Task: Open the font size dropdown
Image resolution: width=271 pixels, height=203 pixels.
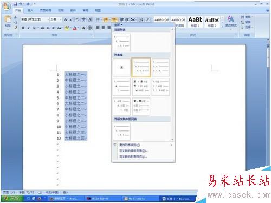Action: (60, 19)
